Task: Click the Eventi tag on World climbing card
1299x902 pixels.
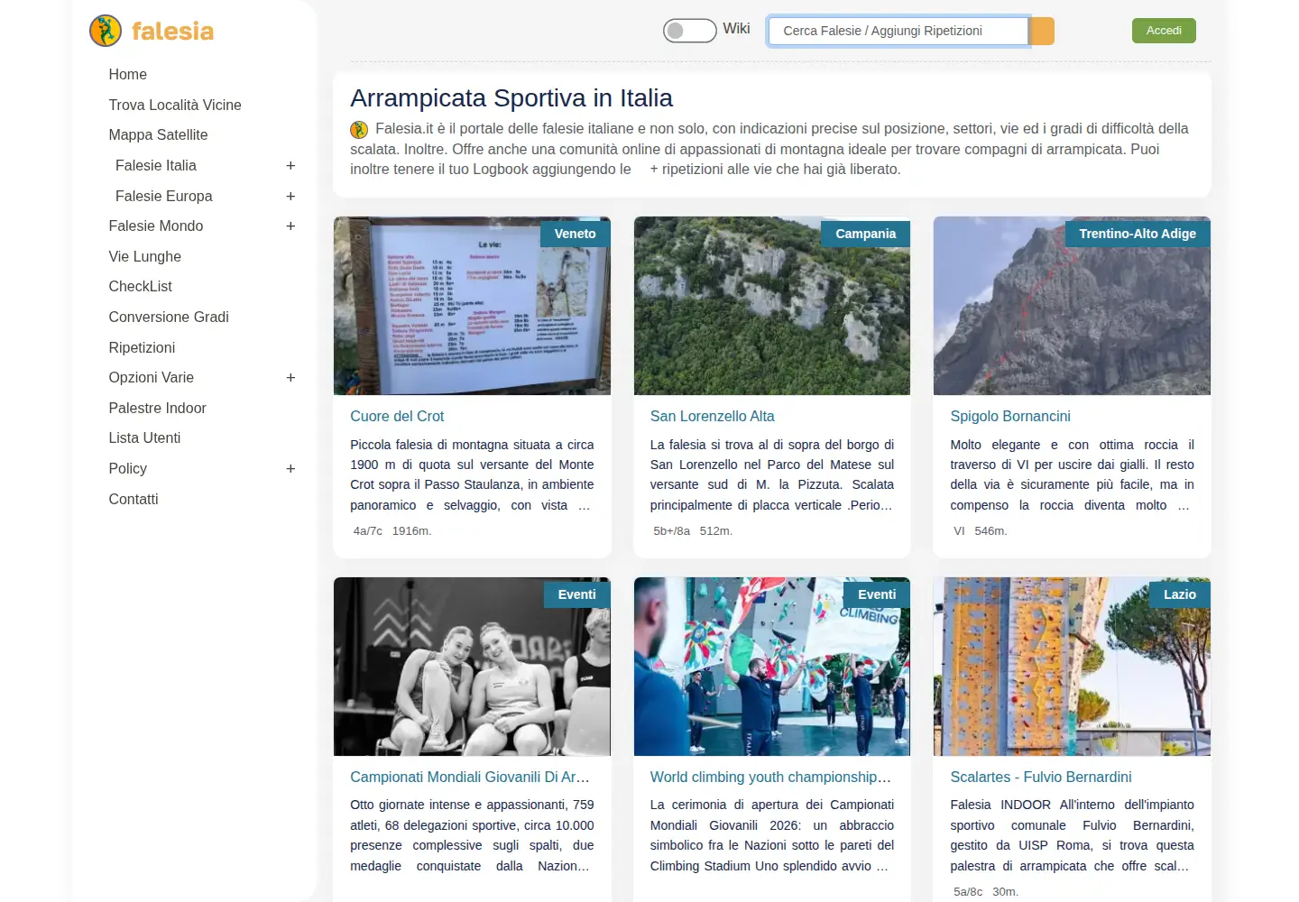Action: coord(877,595)
